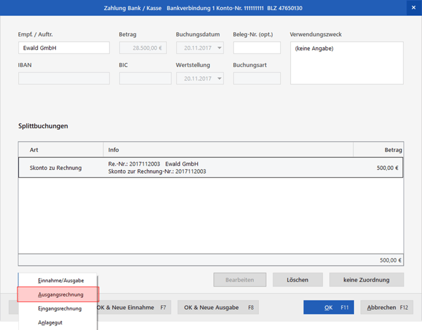This screenshot has height=330, width=422.
Task: Click the Buchungsart field
Action: [256, 79]
